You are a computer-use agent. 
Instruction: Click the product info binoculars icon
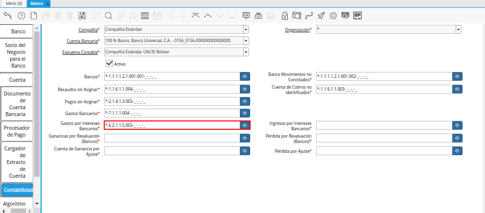coord(345,16)
